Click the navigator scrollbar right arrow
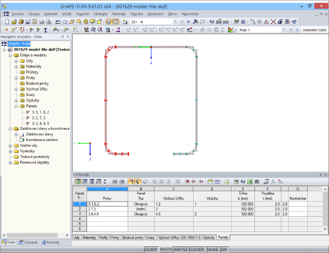329x253 pixels. 67,235
